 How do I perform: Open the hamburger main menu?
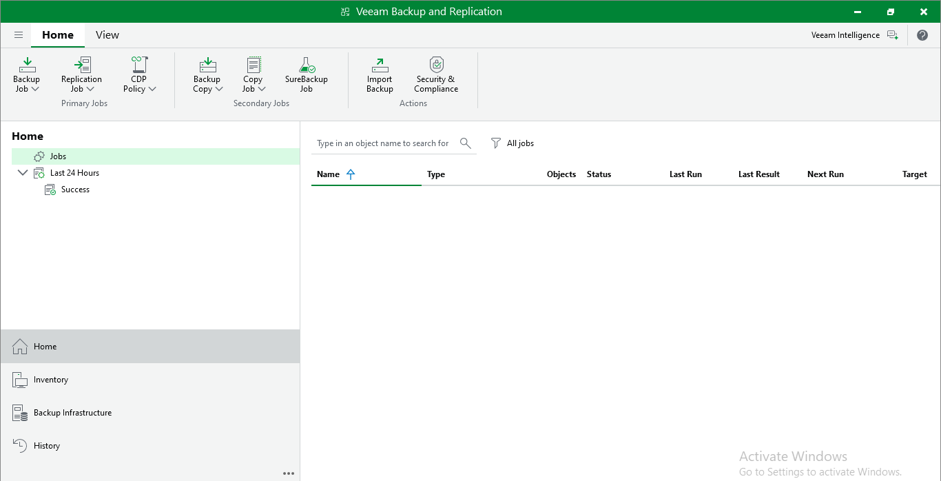(19, 35)
